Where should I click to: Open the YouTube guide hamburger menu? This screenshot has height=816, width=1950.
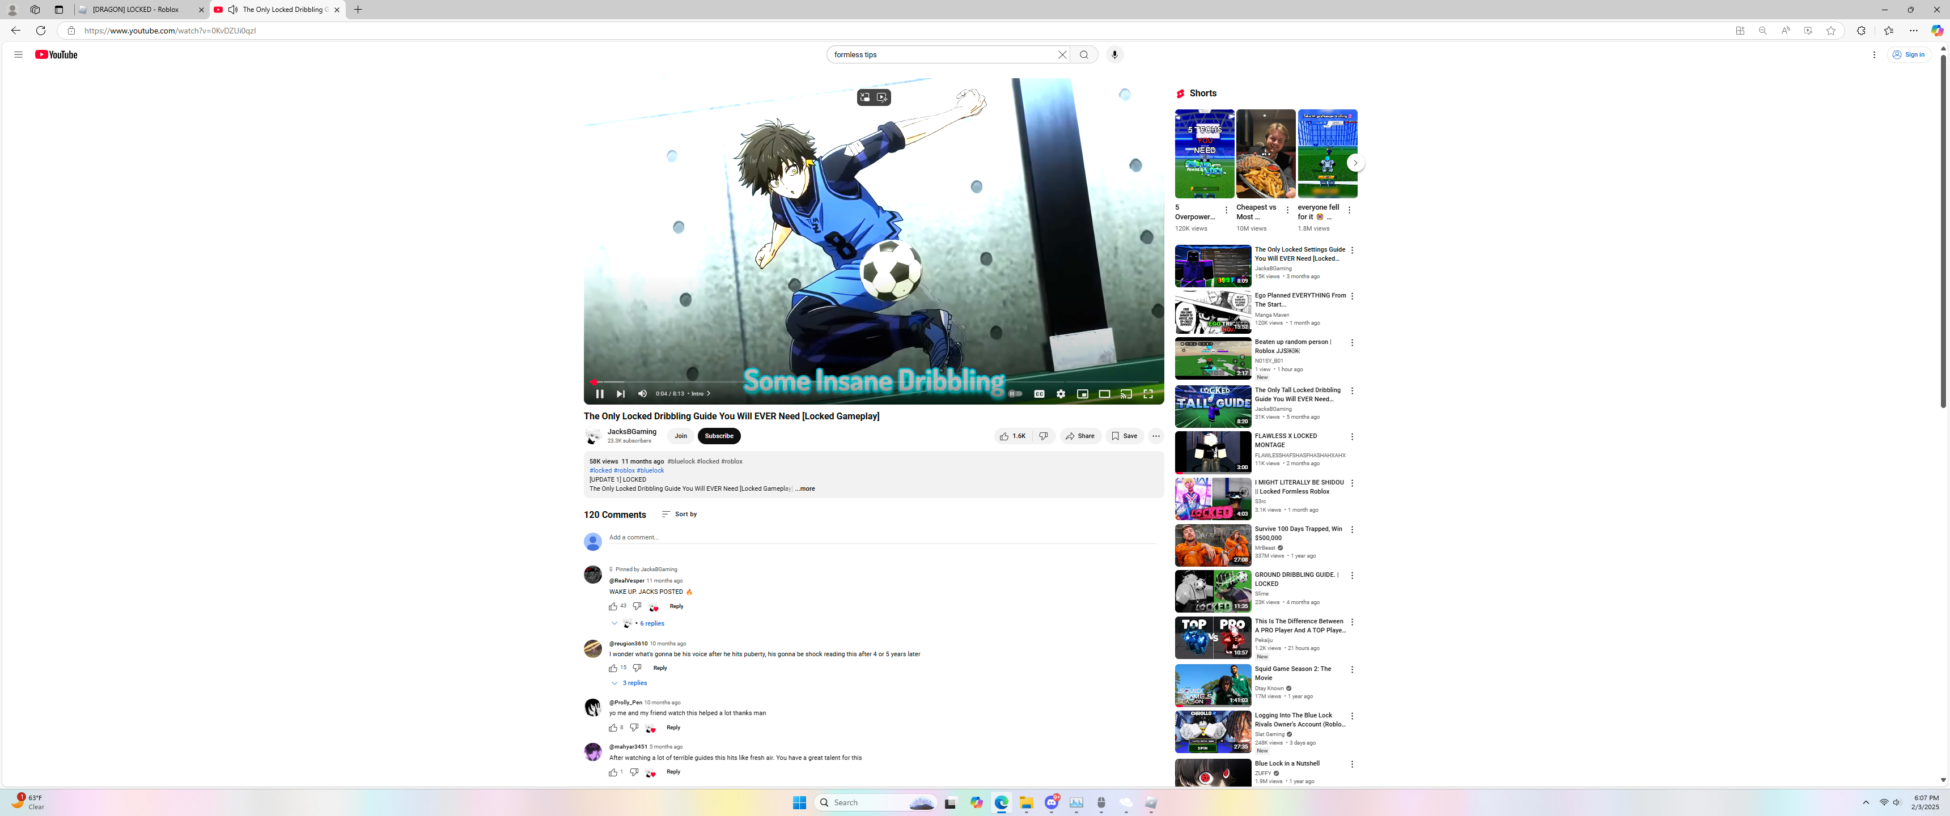pyautogui.click(x=18, y=54)
